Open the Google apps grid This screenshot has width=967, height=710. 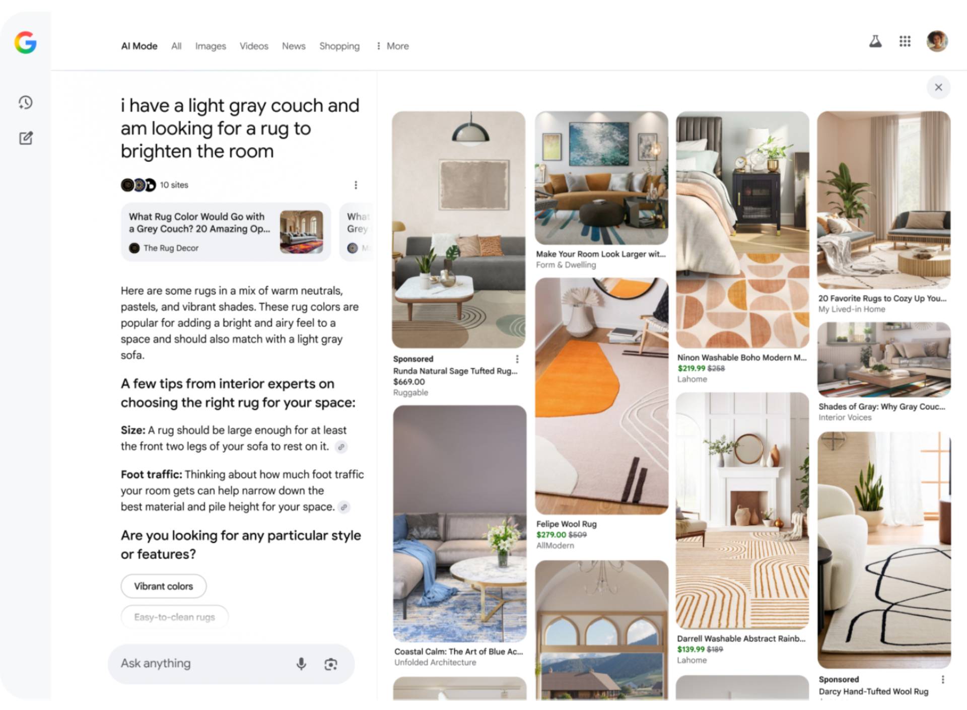point(905,41)
